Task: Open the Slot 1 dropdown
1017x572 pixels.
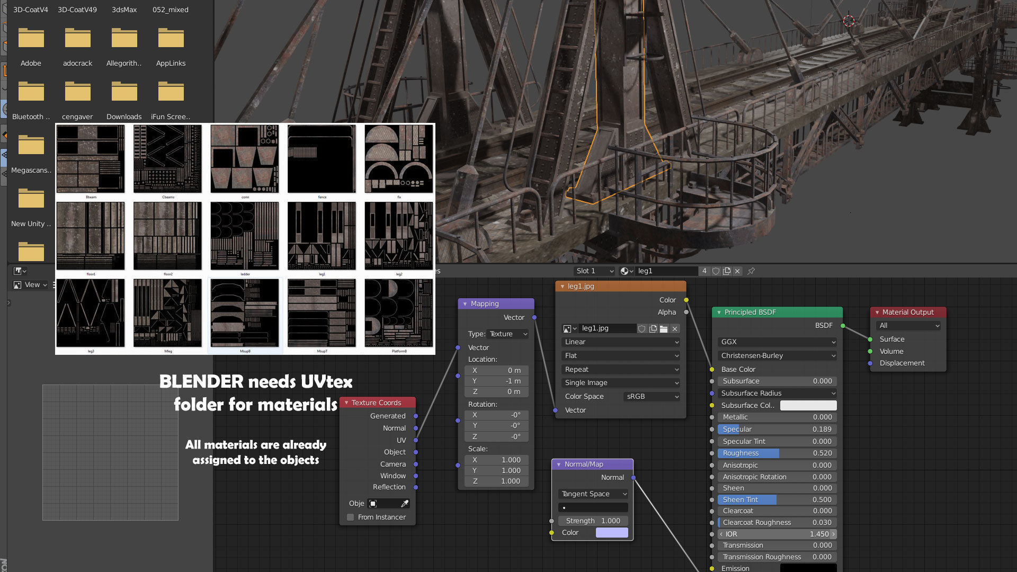Action: pos(594,271)
